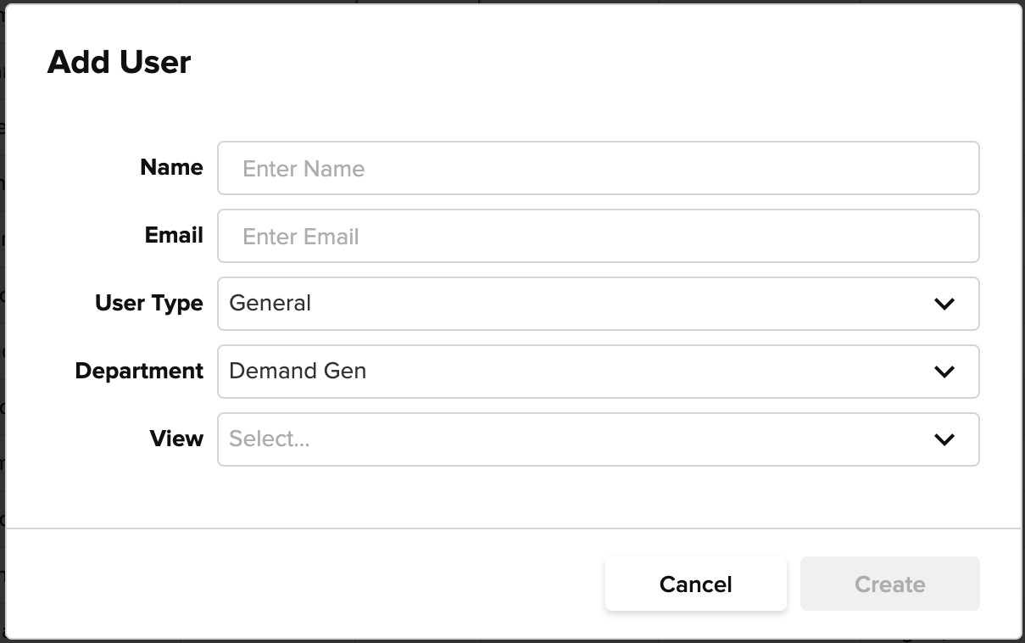Click the Department field label

[139, 372]
